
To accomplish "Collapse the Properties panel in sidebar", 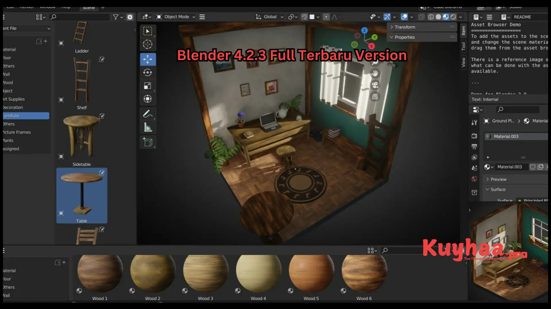I will pos(422,37).
